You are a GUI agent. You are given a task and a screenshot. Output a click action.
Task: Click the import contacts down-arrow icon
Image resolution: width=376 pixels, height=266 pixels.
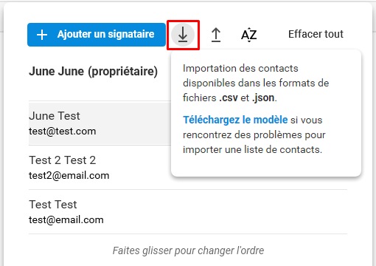[x=183, y=35]
